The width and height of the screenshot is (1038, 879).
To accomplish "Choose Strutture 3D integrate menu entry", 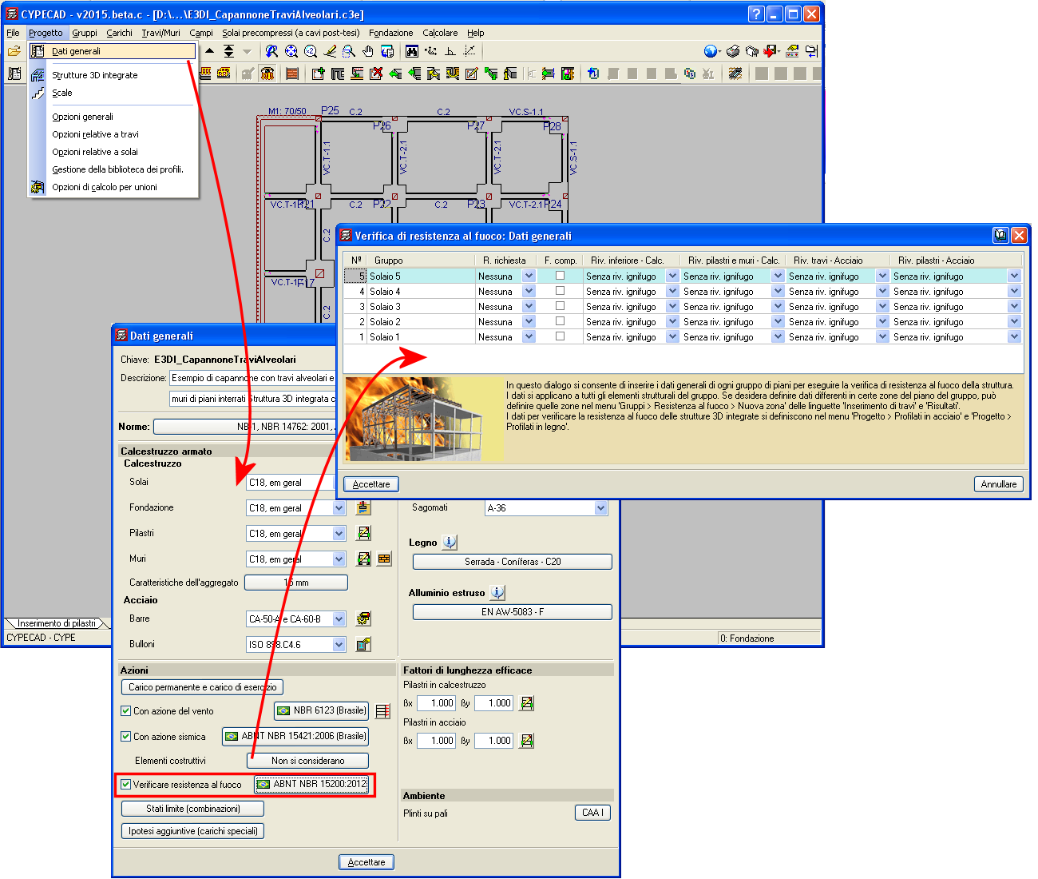I will 95,75.
